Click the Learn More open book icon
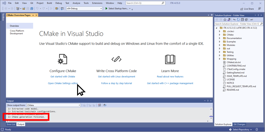The image size is (265, 132). tap(170, 59)
